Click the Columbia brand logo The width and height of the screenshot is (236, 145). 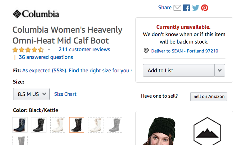[x=36, y=14]
